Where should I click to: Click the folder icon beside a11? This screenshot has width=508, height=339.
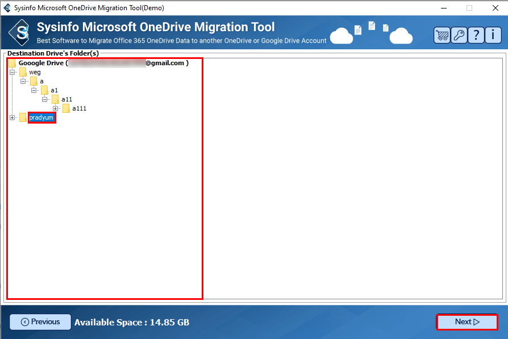point(55,99)
